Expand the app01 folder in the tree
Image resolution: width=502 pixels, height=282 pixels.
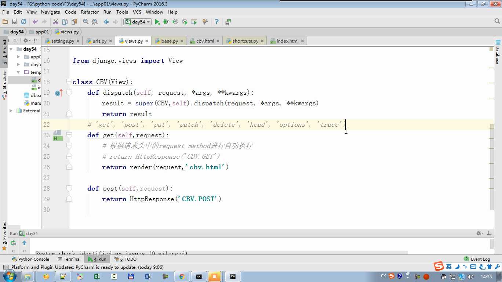18,57
